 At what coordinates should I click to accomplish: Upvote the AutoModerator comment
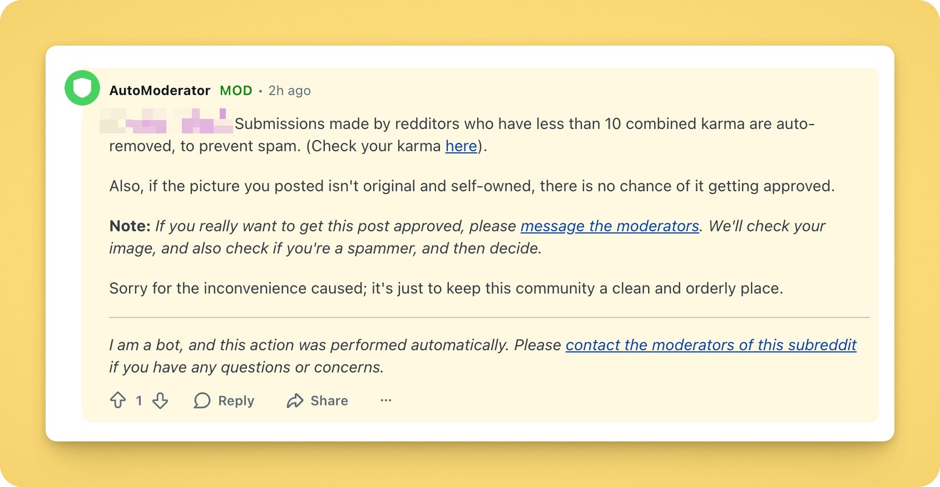(x=118, y=400)
